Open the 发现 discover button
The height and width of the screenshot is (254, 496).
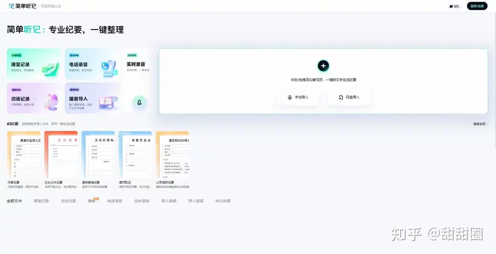pyautogui.click(x=454, y=6)
